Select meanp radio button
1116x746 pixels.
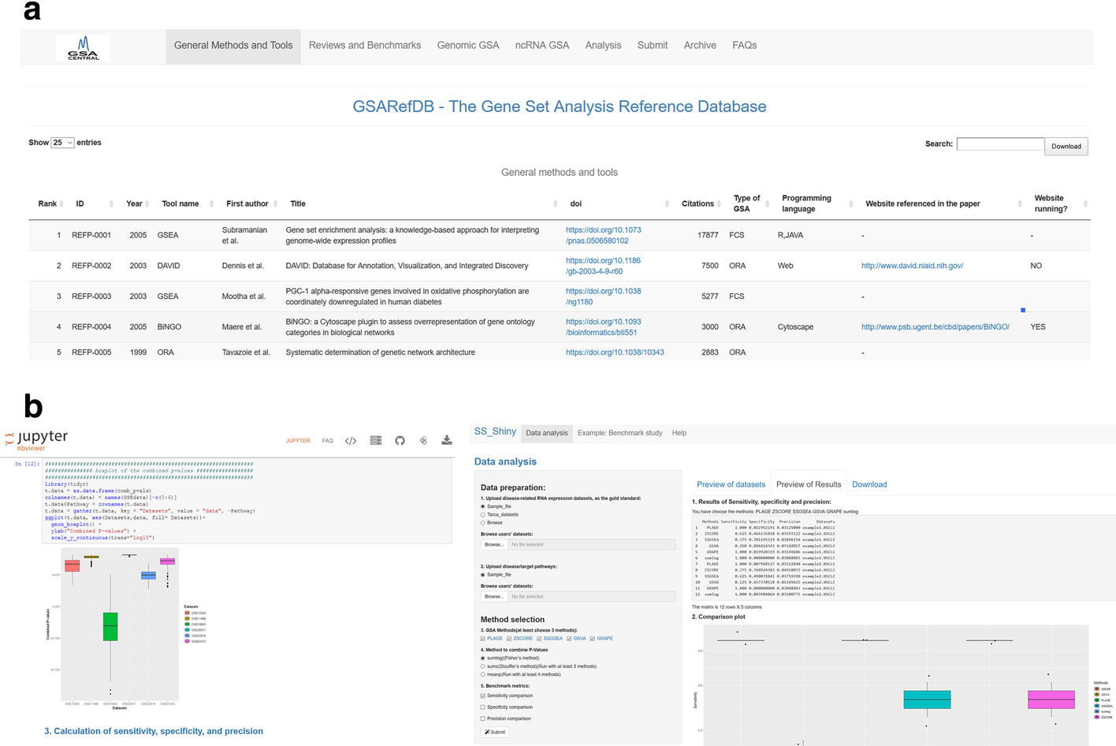click(483, 674)
